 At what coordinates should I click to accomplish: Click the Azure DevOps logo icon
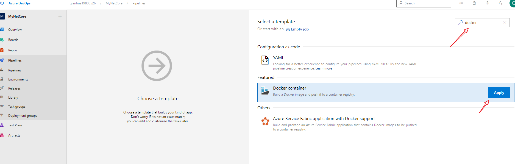[x=2, y=3]
